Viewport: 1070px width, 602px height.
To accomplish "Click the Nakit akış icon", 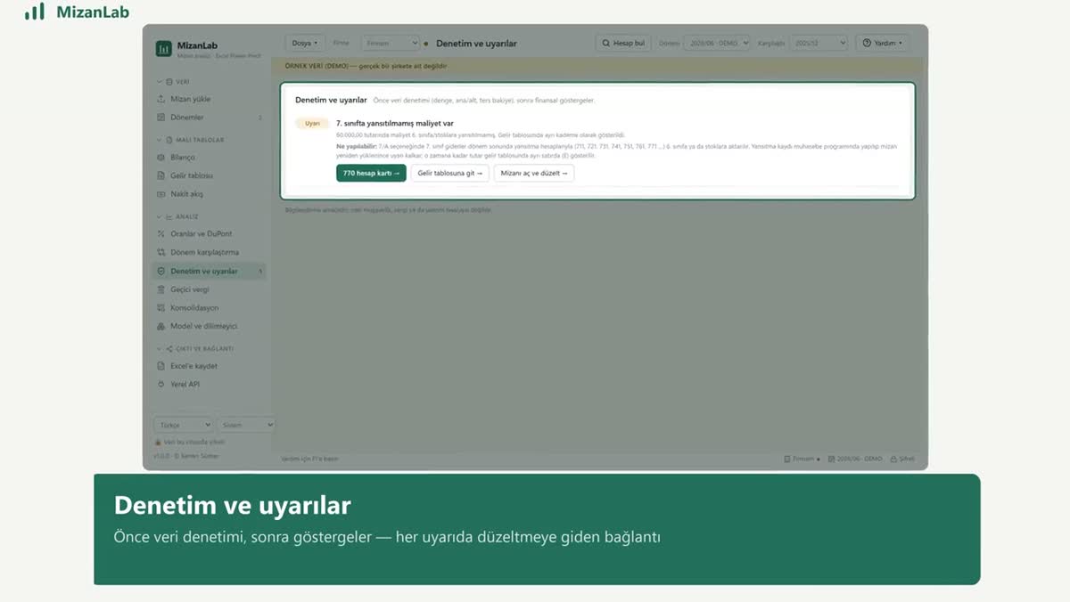I will pos(161,194).
